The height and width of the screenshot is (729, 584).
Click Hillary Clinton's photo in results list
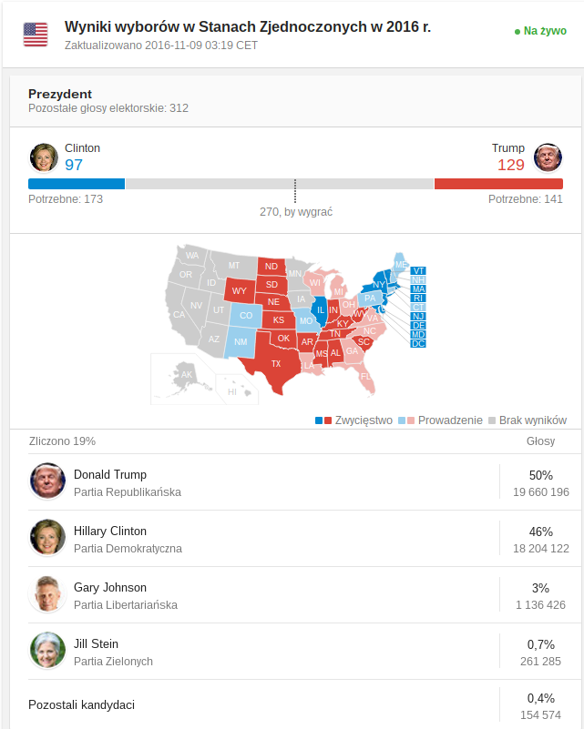click(x=47, y=538)
